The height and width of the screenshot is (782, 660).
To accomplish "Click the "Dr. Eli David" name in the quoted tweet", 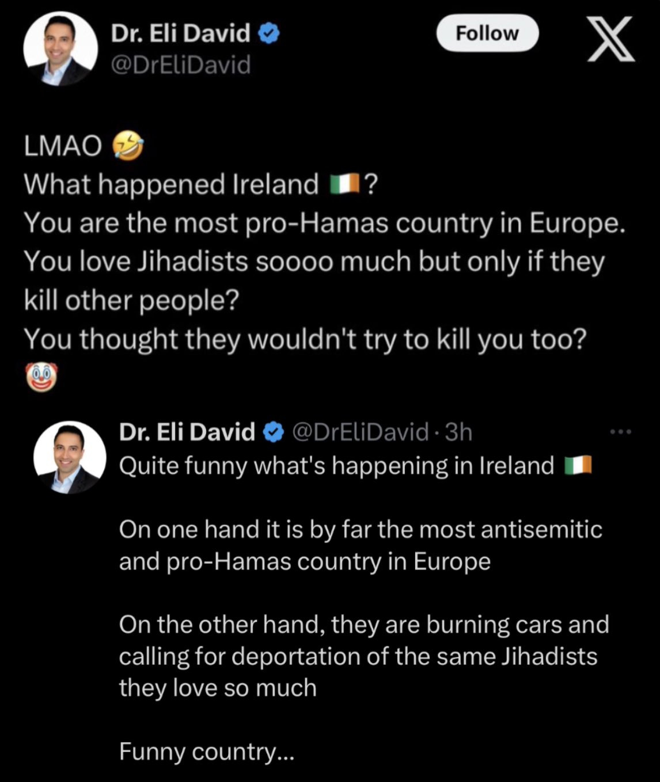I will [x=187, y=431].
